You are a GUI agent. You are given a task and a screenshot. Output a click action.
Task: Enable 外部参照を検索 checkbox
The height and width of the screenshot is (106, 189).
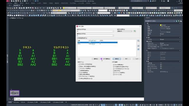[x=79, y=70]
